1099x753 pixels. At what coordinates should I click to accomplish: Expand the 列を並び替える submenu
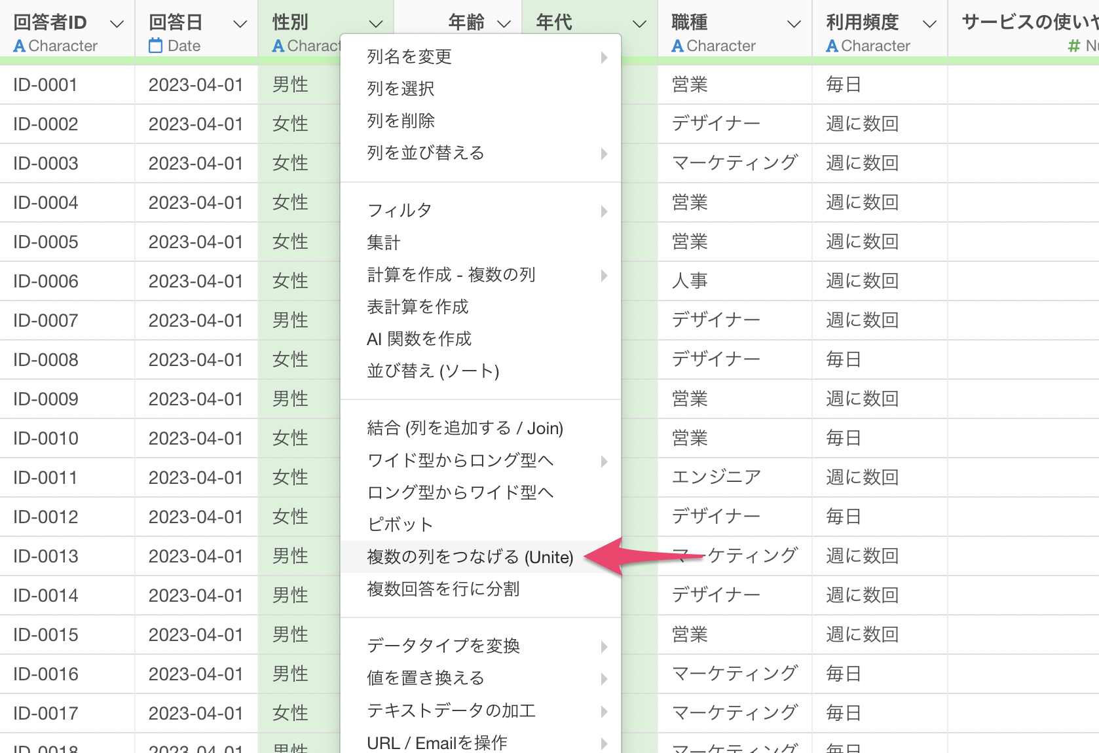[x=481, y=153]
